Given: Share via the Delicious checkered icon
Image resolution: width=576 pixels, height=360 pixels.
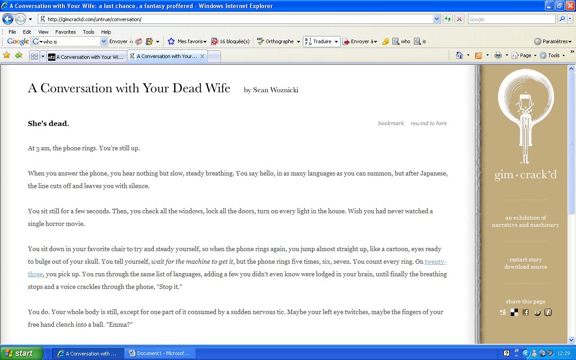Looking at the screenshot, I should pos(514,312).
